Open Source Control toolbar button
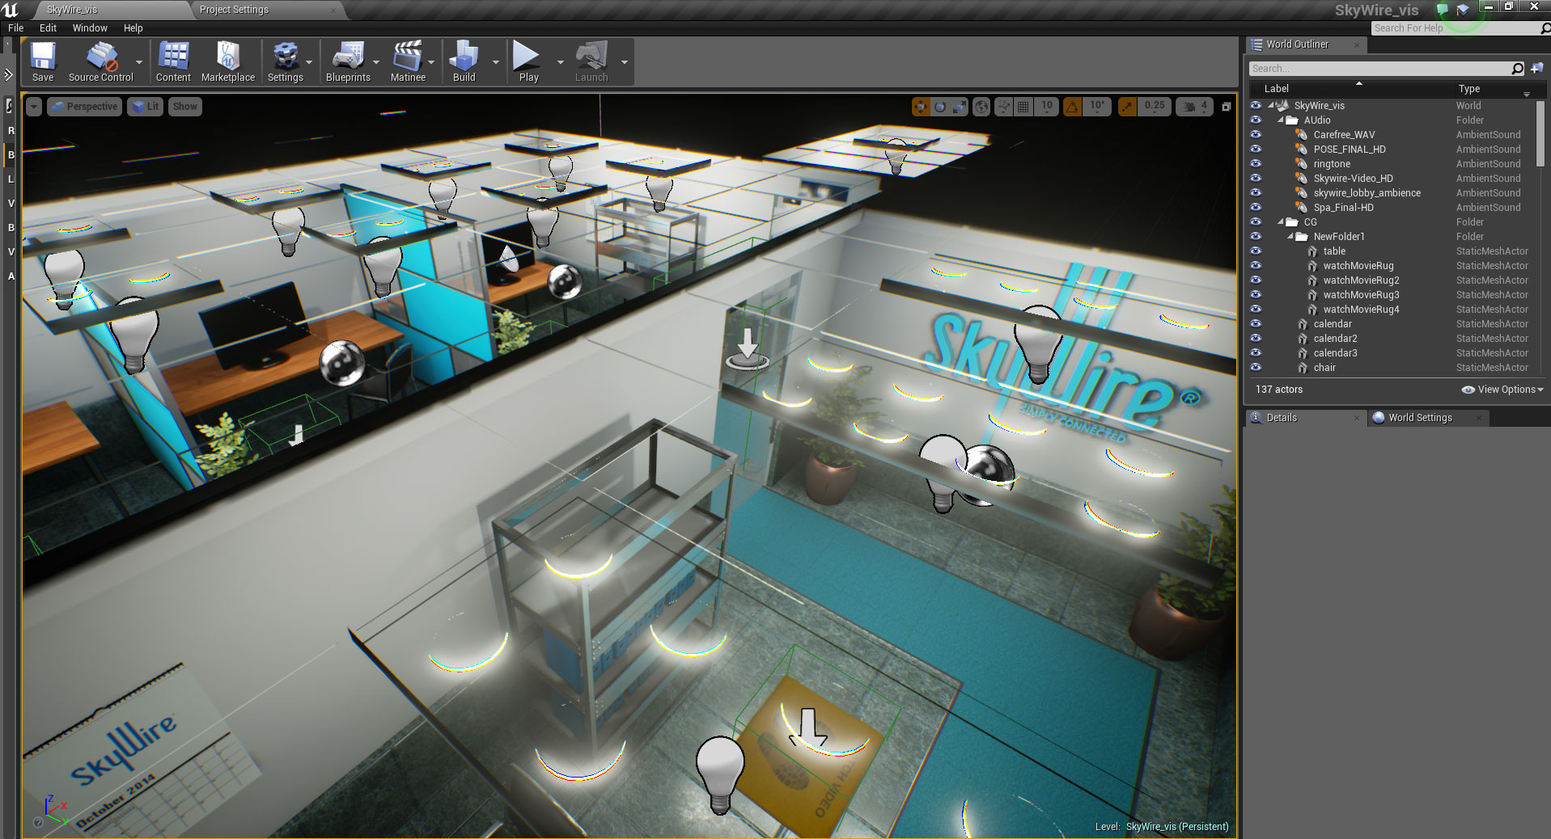The width and height of the screenshot is (1551, 839). (100, 62)
